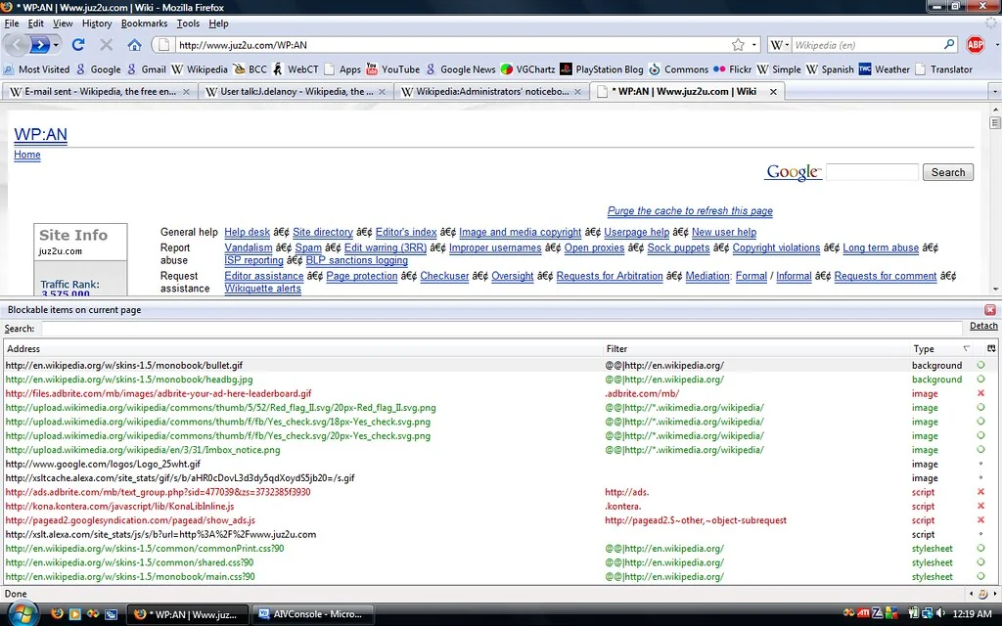Sort by the Address column header
This screenshot has height=626, width=1002.
coord(303,349)
